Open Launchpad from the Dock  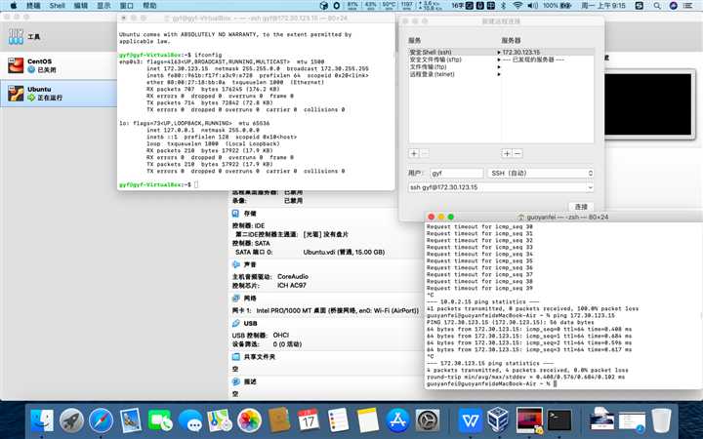tap(71, 421)
